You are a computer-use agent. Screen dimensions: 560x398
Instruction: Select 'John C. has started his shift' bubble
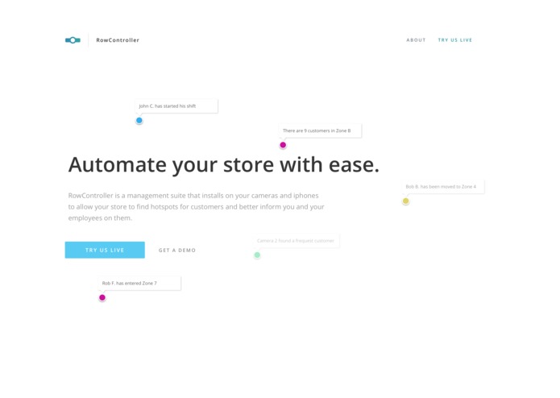pyautogui.click(x=176, y=106)
